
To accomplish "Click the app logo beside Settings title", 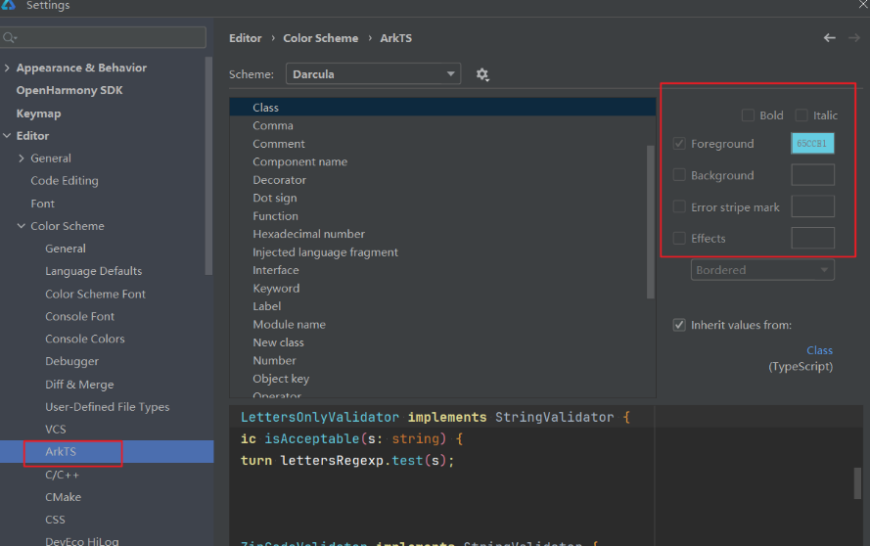I will [x=9, y=5].
